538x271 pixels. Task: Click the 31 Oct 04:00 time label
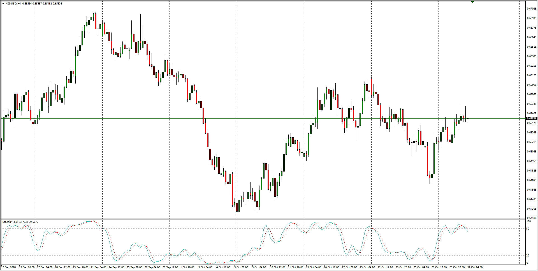475,267
